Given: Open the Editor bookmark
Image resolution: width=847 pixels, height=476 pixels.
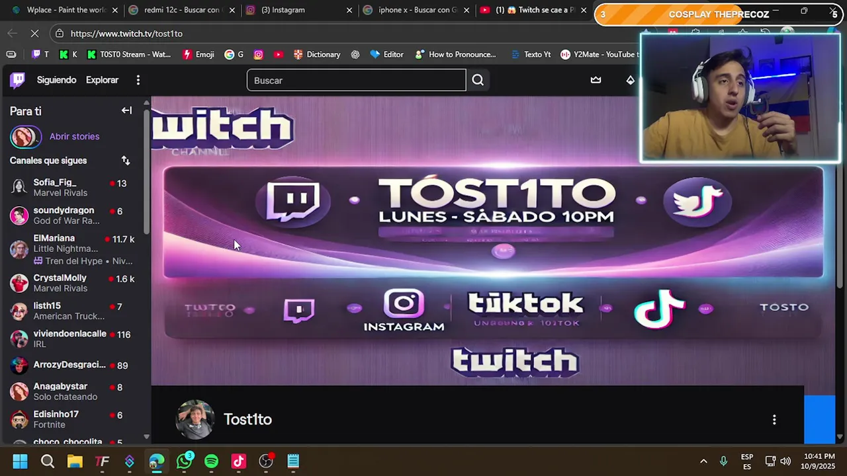Looking at the screenshot, I should (x=386, y=54).
